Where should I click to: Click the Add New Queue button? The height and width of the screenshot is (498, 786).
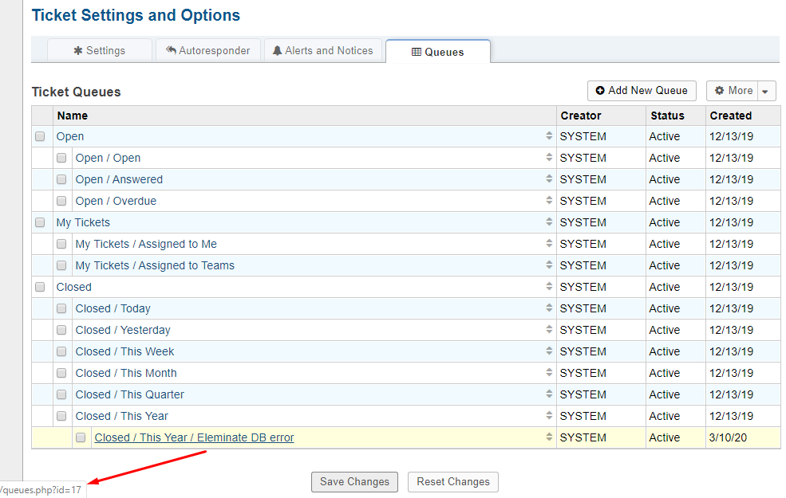coord(642,91)
